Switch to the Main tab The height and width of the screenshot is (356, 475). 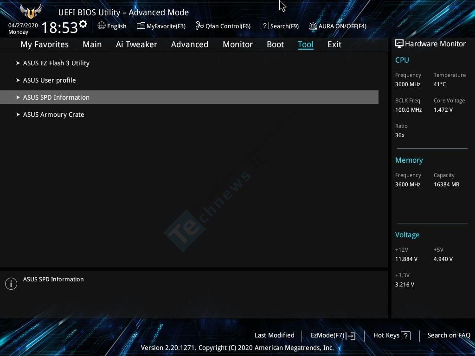92,44
